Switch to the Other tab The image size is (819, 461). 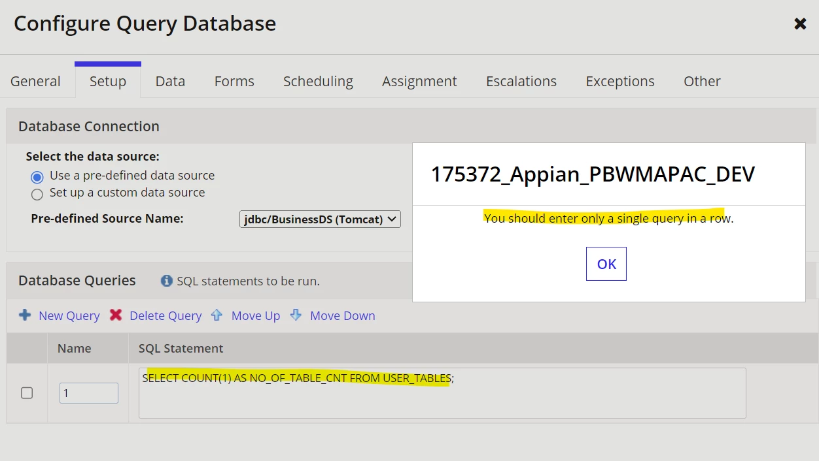click(702, 81)
